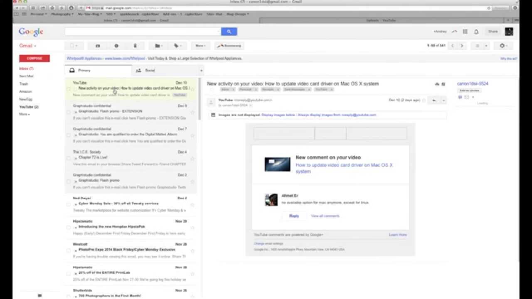Click Change email settings link
The image size is (532, 299).
point(268,244)
